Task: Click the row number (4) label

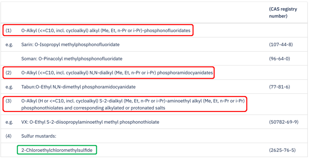Action: coord(8,136)
